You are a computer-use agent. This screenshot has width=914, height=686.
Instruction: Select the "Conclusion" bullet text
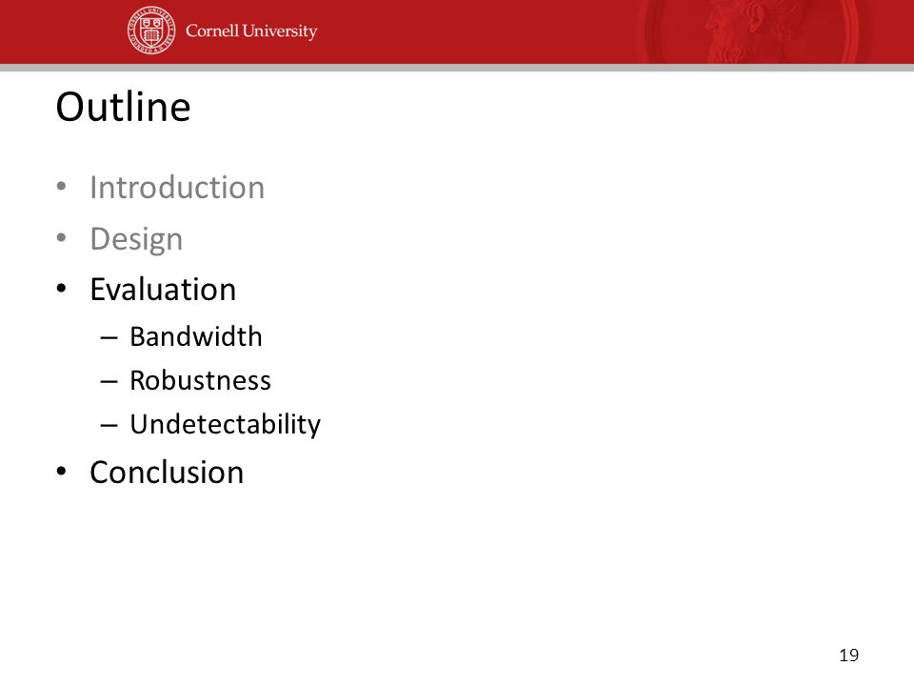[x=167, y=472]
